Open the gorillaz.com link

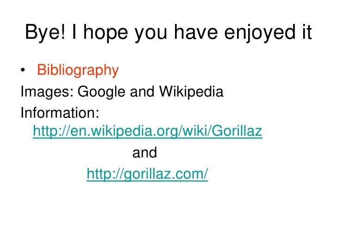point(147,174)
